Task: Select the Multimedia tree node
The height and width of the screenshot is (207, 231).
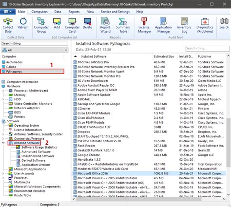Action: coord(22,182)
